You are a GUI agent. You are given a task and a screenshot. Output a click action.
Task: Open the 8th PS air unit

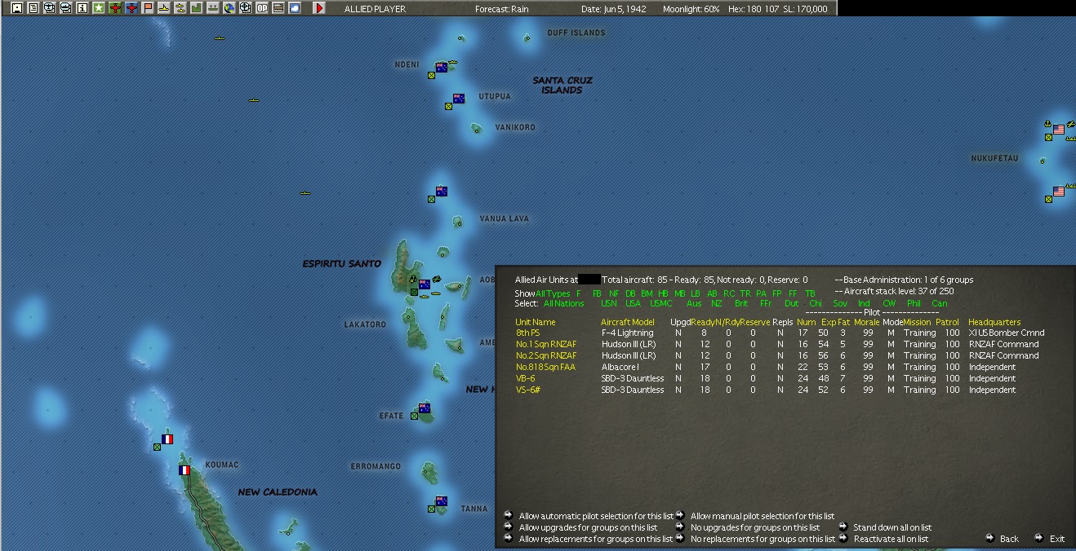click(x=527, y=333)
